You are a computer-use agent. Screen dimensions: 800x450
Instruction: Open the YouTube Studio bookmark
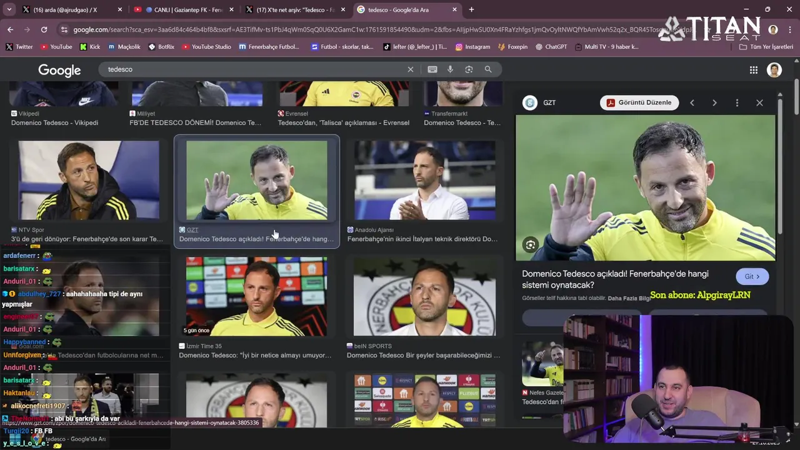click(206, 47)
